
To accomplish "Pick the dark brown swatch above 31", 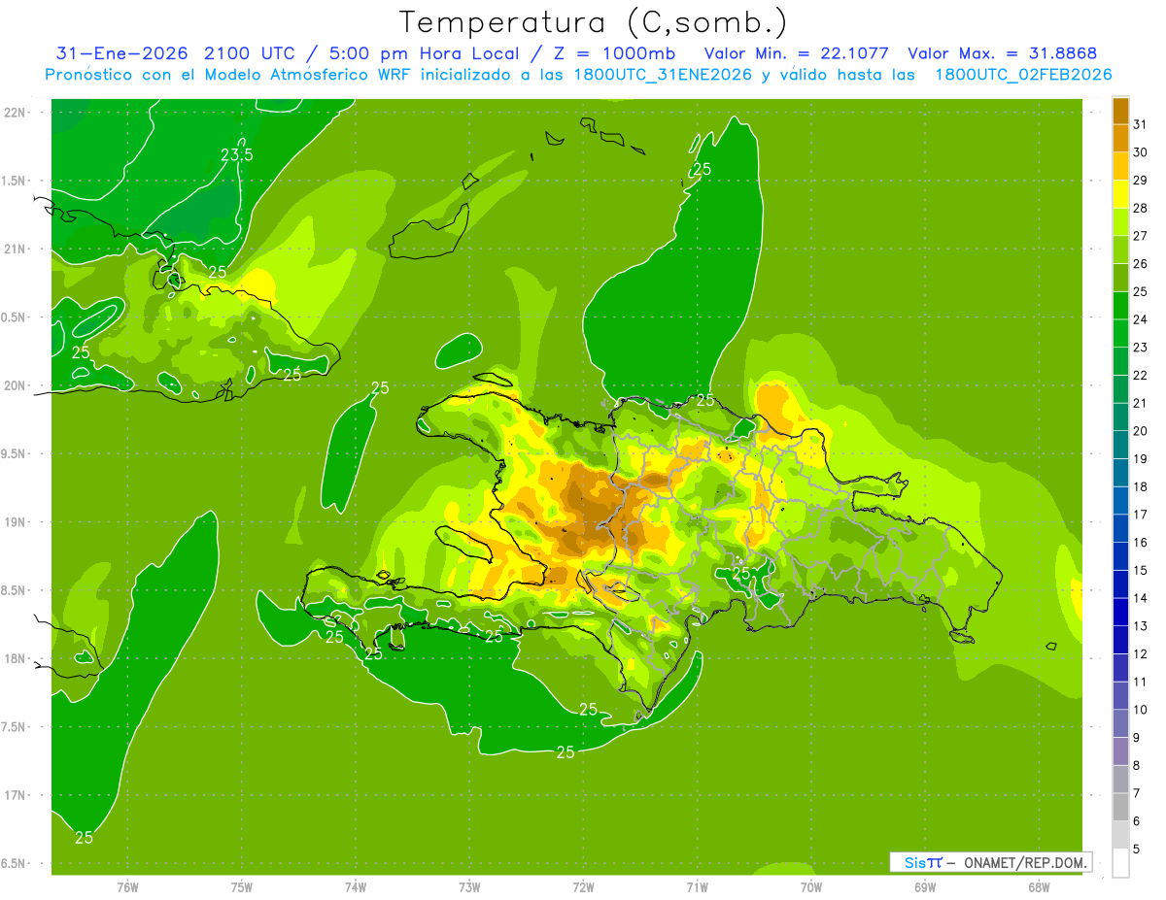I will point(1120,111).
